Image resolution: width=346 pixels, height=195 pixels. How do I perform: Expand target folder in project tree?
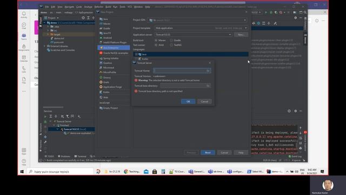tap(48, 35)
